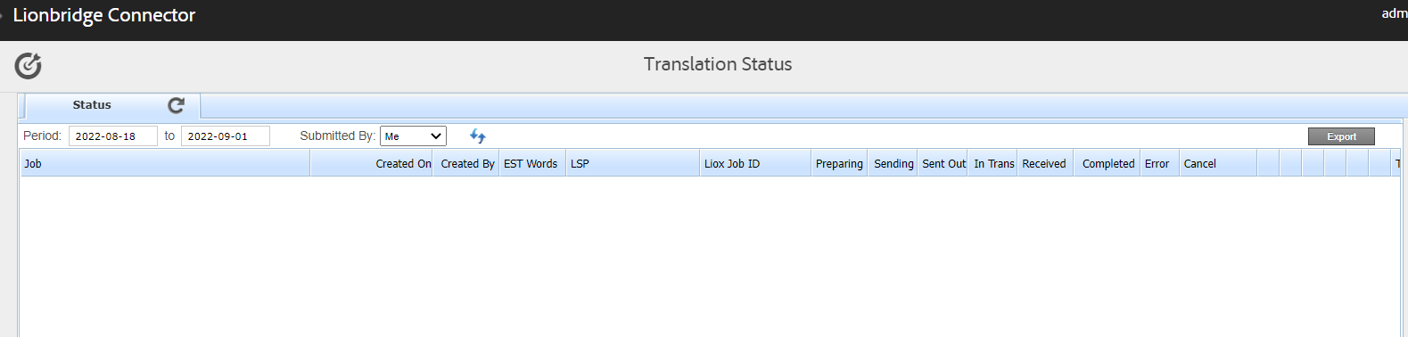
Task: Click the Lionbridge Connector rail icon
Action: pos(28,65)
